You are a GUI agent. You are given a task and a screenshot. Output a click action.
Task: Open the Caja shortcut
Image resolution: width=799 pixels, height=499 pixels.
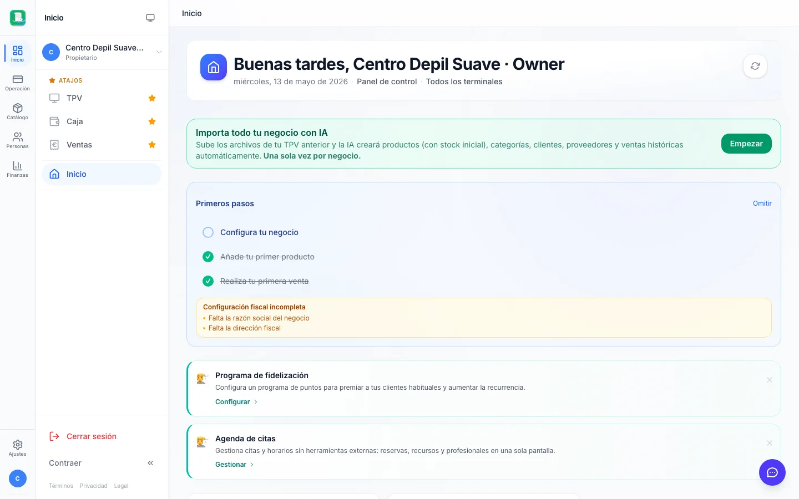(74, 121)
